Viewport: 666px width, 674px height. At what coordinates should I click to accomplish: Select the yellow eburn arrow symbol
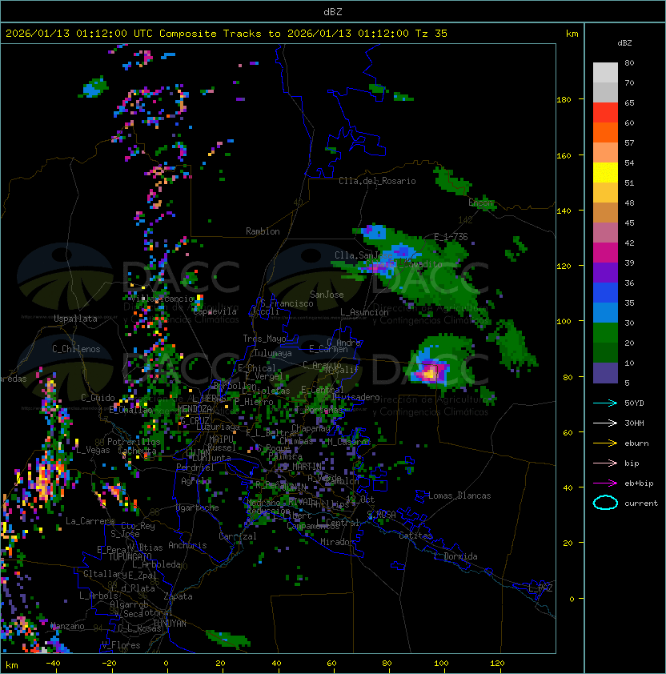(605, 443)
